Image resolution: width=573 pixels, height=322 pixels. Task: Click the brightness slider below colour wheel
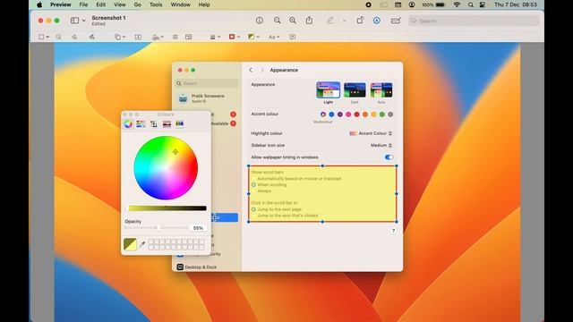point(167,208)
